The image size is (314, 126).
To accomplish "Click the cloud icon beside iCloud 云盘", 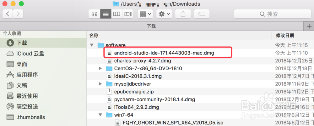I will click(10, 54).
